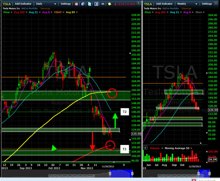
Task: Click TSLA symbol in Weekly chart header
Action: (x=148, y=4)
